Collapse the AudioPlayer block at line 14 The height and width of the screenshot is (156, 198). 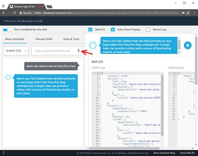[x=99, y=108]
